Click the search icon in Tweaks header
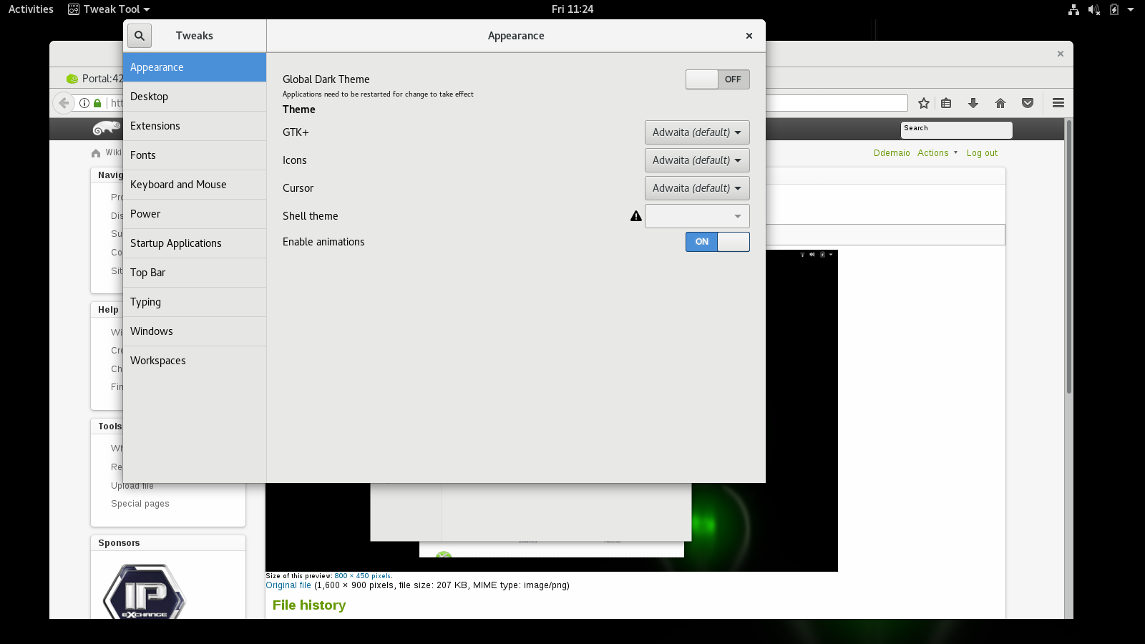 coord(140,36)
